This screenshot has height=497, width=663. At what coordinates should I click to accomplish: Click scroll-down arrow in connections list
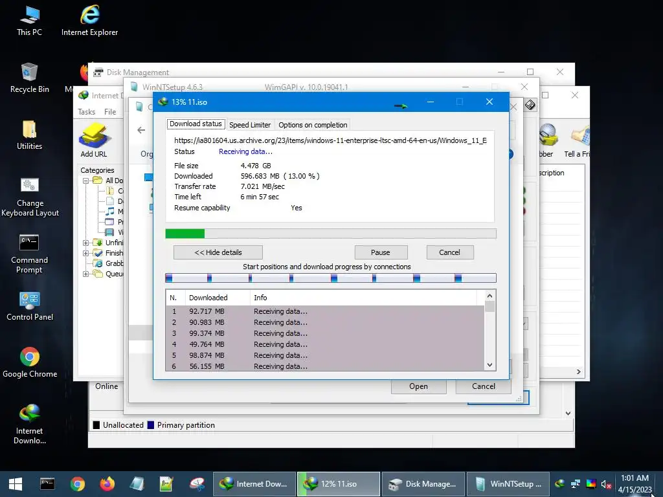(x=489, y=365)
